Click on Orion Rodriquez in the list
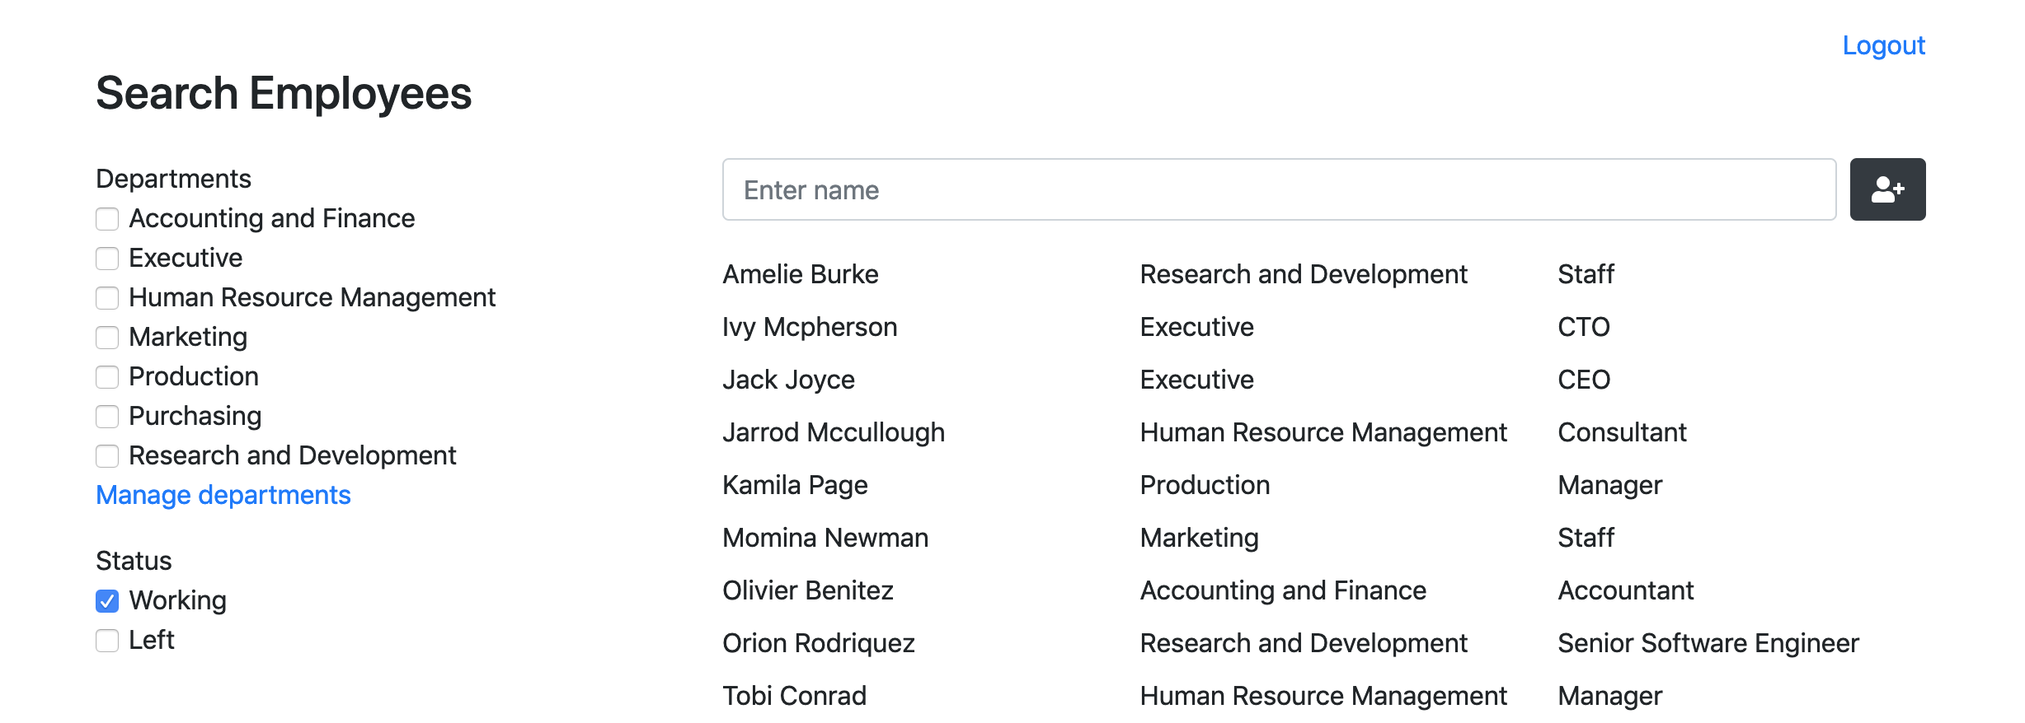This screenshot has height=723, width=2025. pyautogui.click(x=819, y=643)
